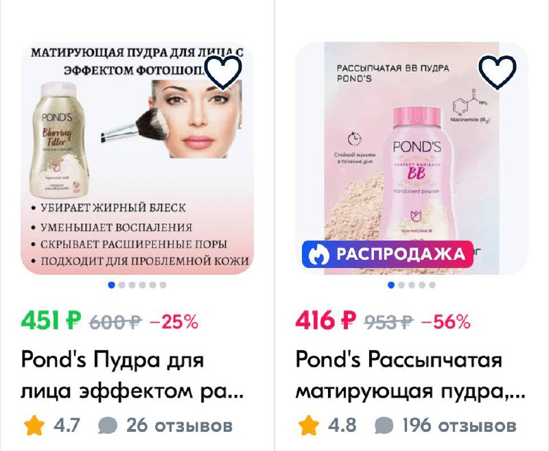This screenshot has height=451, width=549.
Task: Add Pond's Blurring Filler powder to favorites
Action: click(224, 72)
